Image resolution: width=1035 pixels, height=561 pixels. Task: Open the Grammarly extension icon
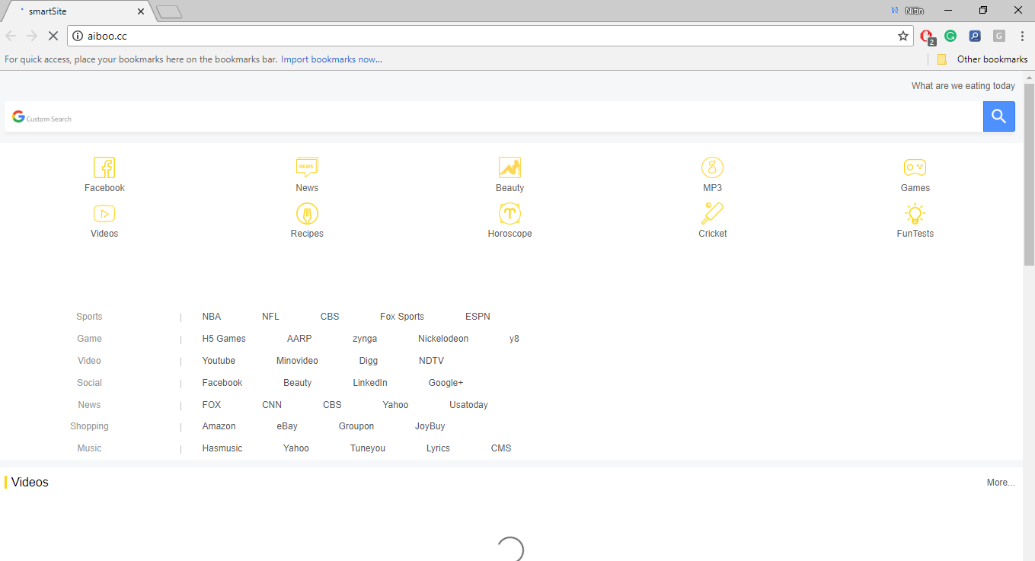[x=950, y=36]
